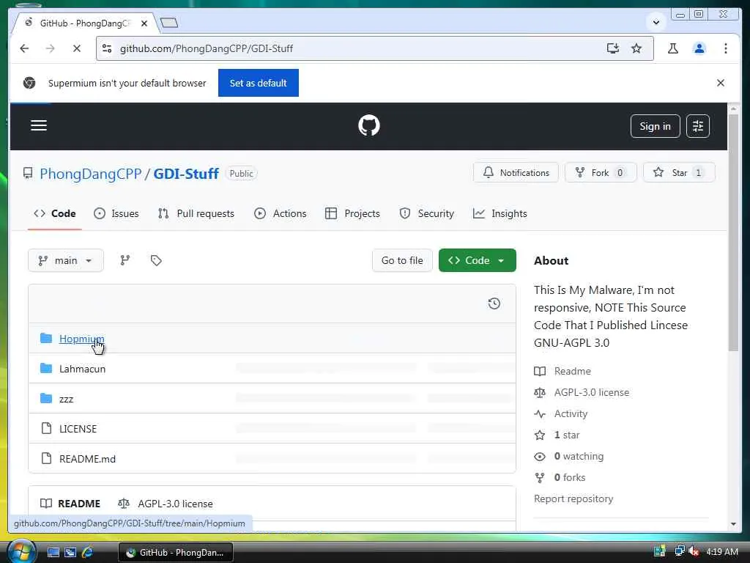Open the PhongDangCPP owner link

[x=90, y=173]
